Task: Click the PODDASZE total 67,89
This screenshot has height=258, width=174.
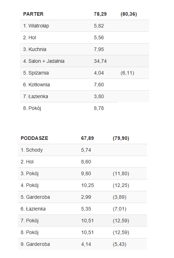Action: (x=88, y=138)
